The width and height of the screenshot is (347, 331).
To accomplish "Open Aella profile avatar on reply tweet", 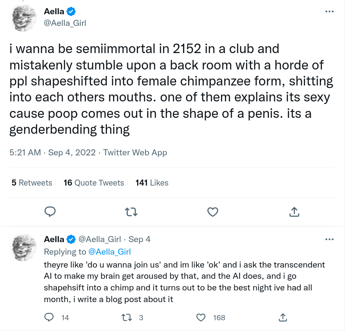I will [x=24, y=247].
